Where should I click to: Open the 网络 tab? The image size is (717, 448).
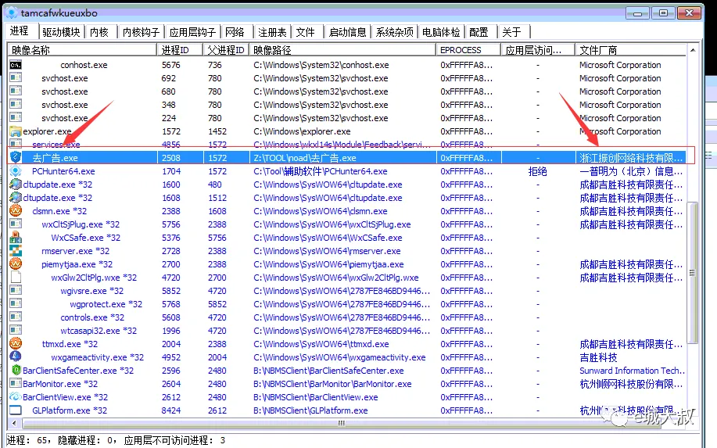pos(235,32)
